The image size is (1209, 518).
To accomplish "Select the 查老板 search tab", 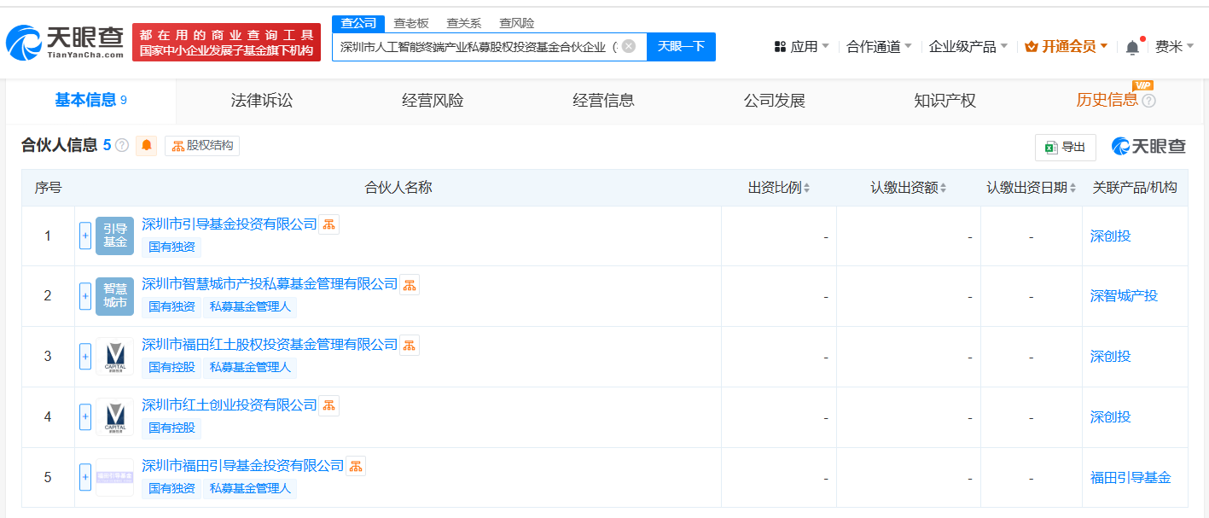I will point(410,23).
